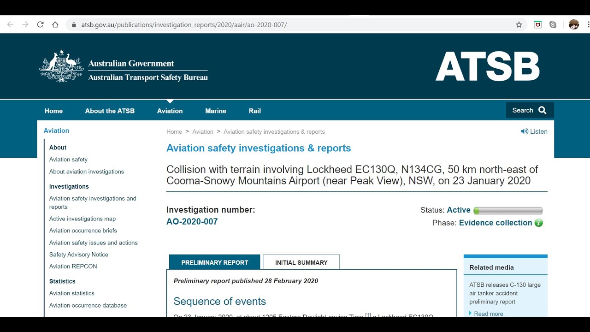Open the About the ATSB menu

click(110, 111)
